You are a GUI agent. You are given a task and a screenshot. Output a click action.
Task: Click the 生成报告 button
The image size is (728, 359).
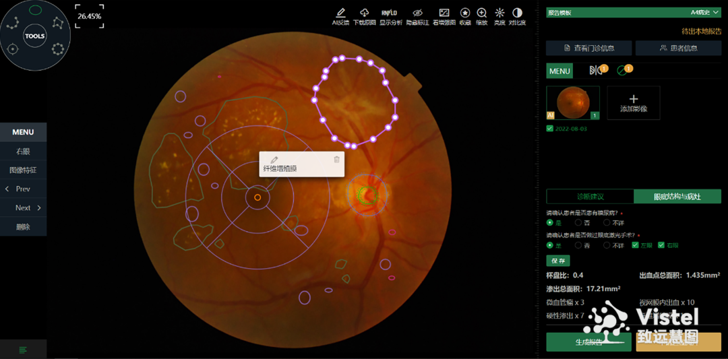point(588,342)
